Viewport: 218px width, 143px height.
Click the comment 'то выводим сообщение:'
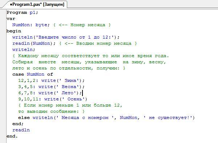pyautogui.click(x=51, y=111)
